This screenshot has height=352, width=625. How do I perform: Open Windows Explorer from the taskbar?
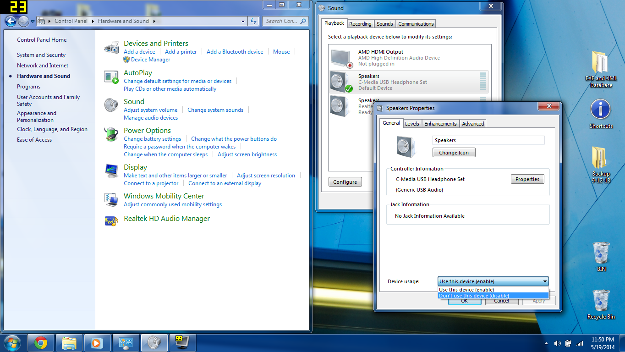point(69,343)
